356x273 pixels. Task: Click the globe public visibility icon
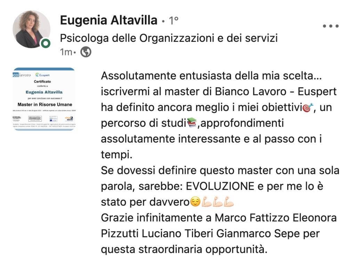[x=86, y=52]
